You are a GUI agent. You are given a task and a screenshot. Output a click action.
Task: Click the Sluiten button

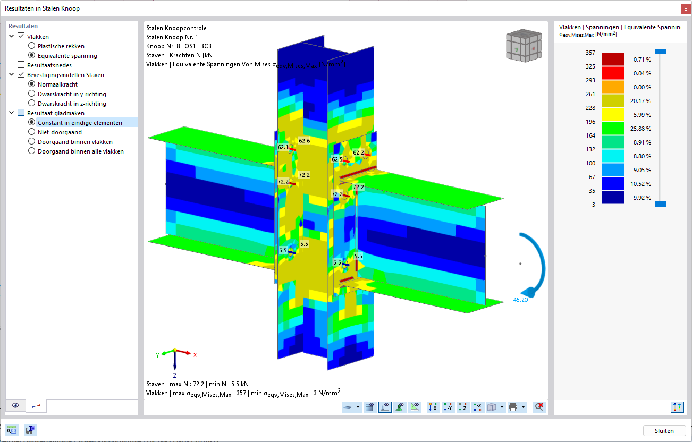coord(665,431)
